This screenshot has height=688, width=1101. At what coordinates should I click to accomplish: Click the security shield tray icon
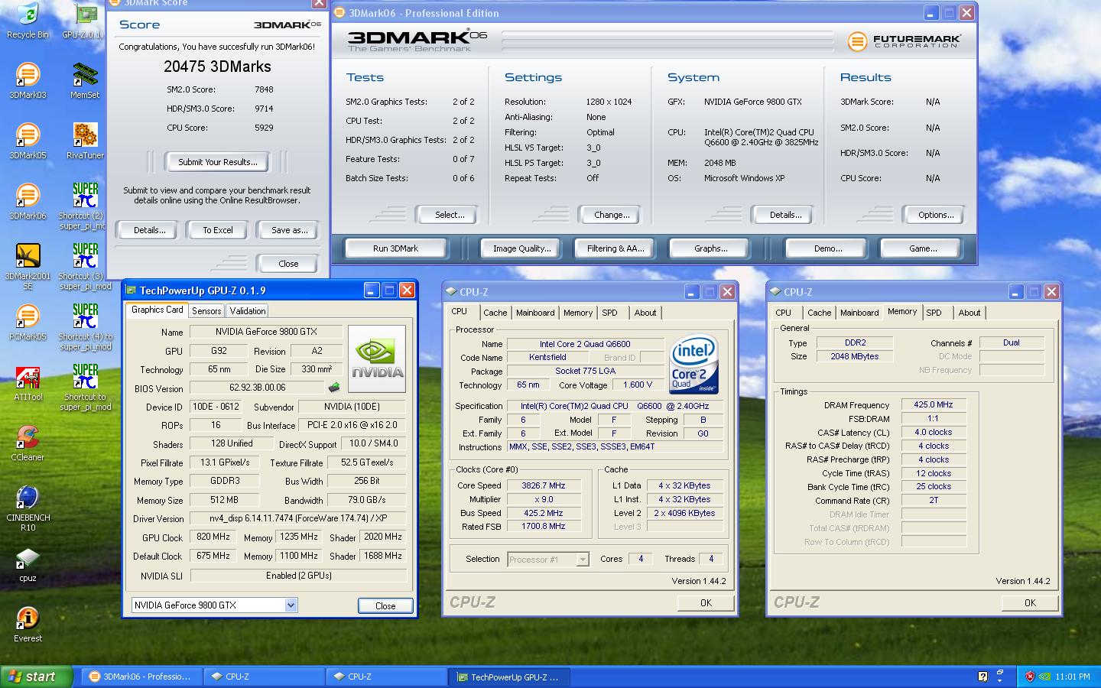1030,677
